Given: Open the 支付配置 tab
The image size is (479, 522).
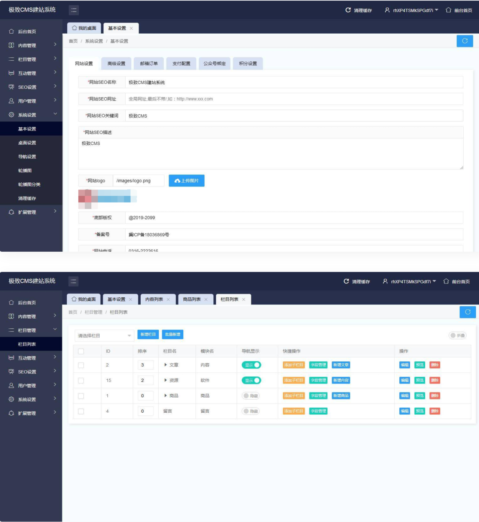Looking at the screenshot, I should (x=181, y=64).
